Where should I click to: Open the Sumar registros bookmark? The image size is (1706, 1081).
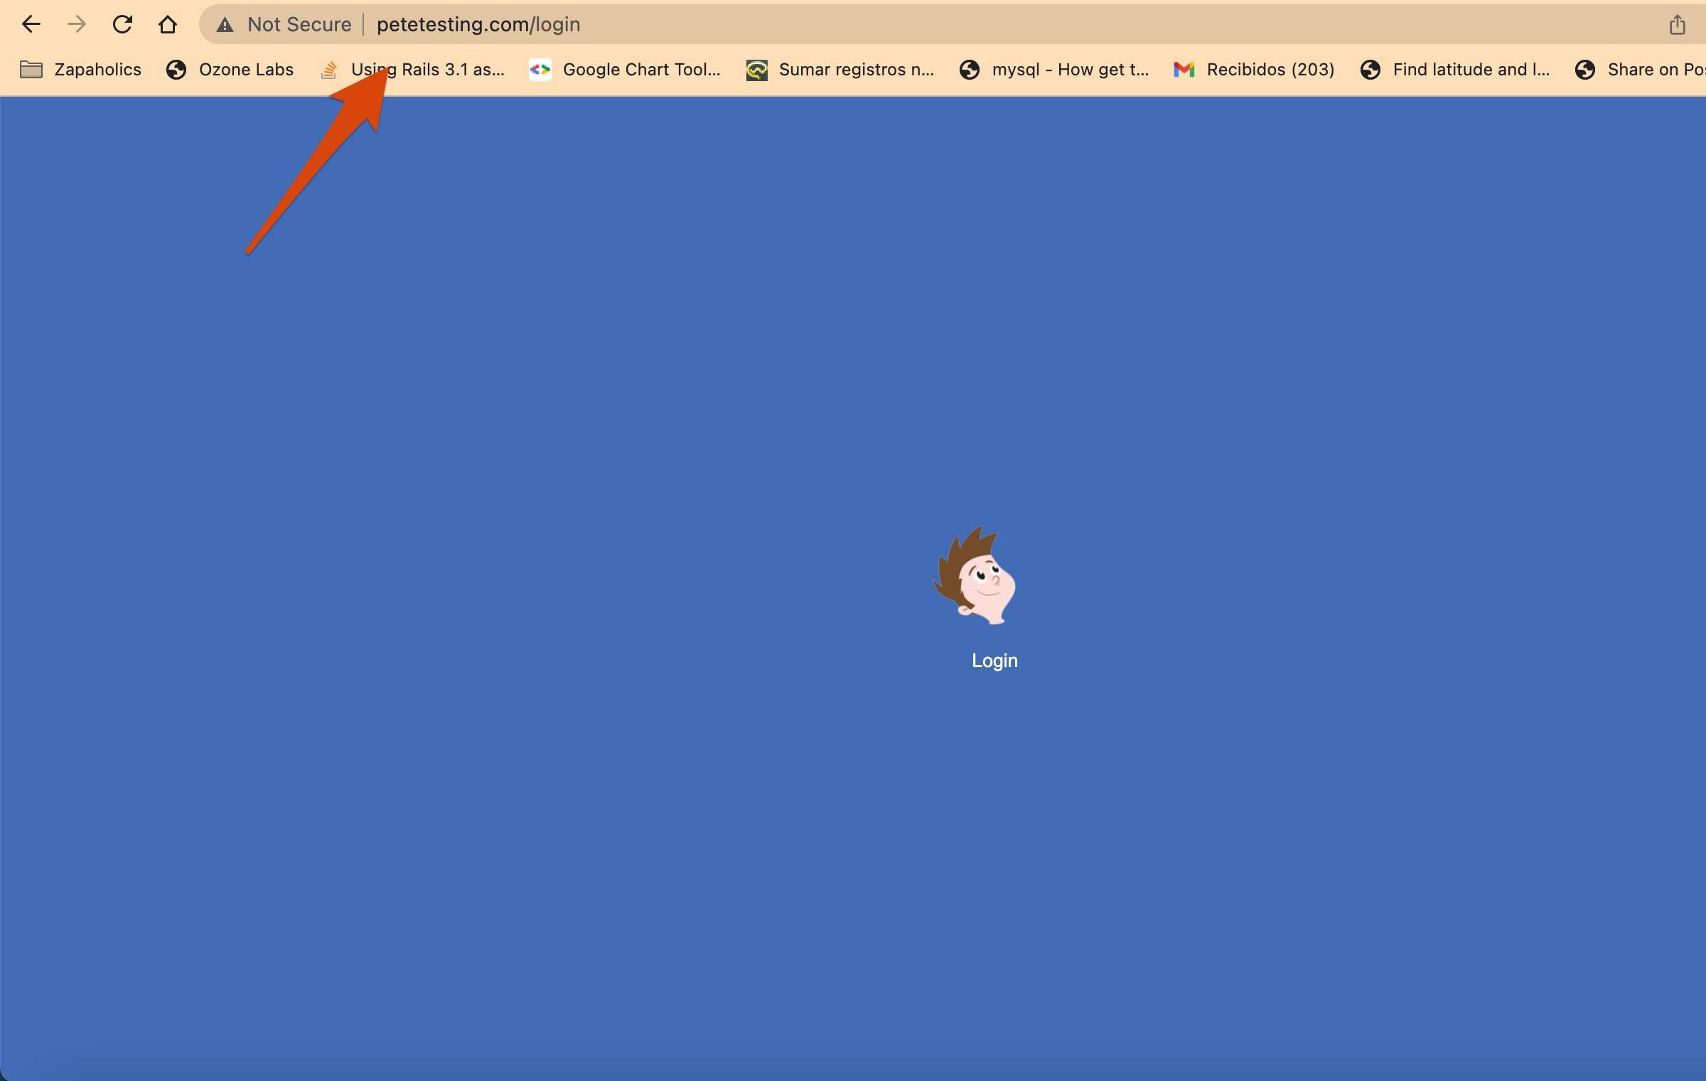pos(840,70)
